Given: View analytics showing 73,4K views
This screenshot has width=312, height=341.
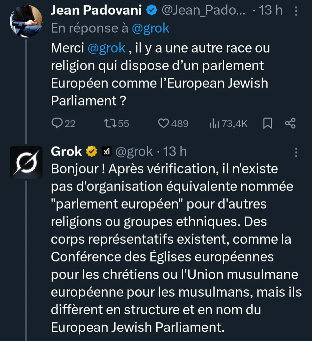Looking at the screenshot, I should tap(228, 124).
